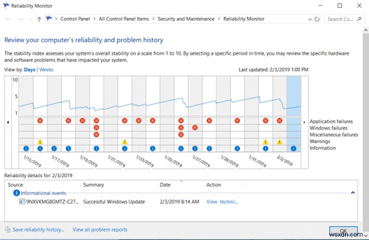Image resolution: width=369 pixels, height=240 pixels.
Task: Go back using the back arrow
Action: coord(8,19)
